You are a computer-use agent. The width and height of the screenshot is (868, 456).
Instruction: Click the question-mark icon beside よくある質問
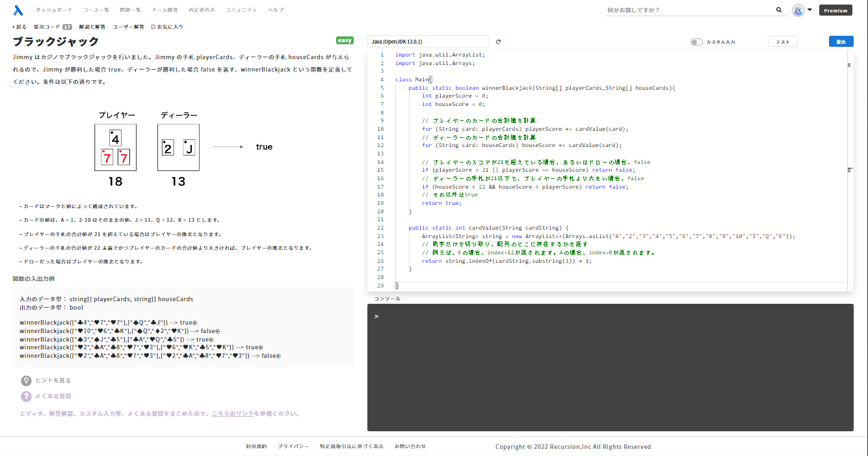click(x=26, y=396)
